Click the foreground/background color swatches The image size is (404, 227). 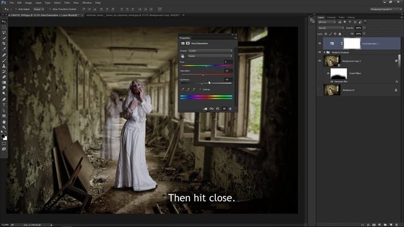tap(4, 137)
